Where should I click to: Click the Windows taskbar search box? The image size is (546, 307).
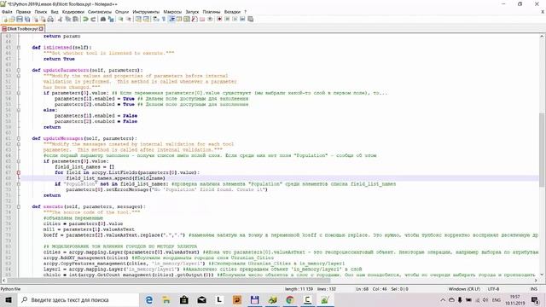(x=78, y=299)
